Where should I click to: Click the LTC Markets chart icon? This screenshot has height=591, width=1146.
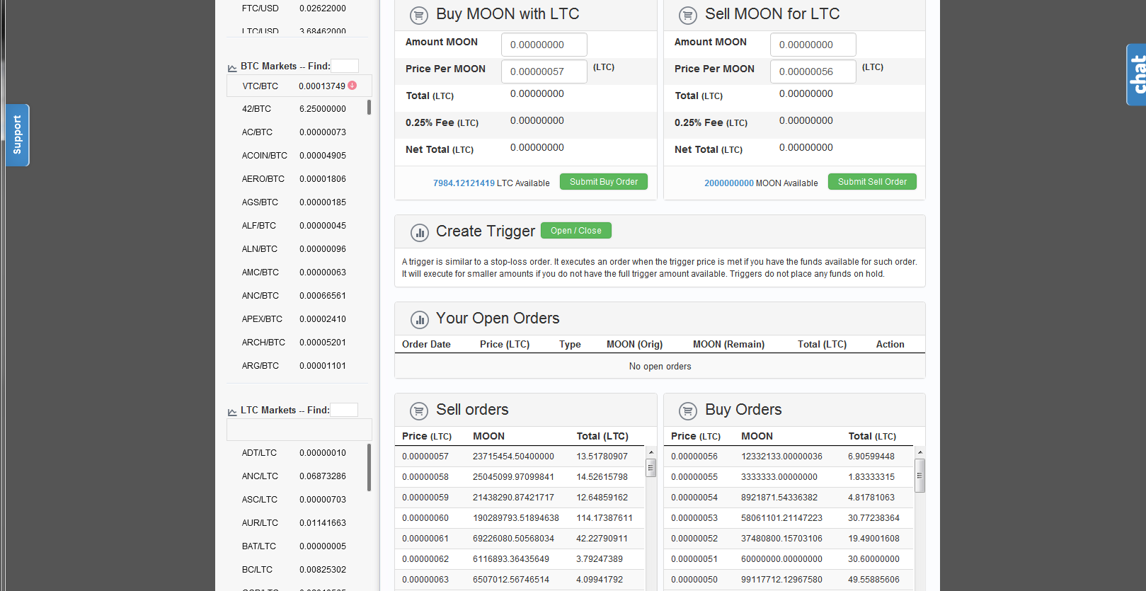coord(232,412)
